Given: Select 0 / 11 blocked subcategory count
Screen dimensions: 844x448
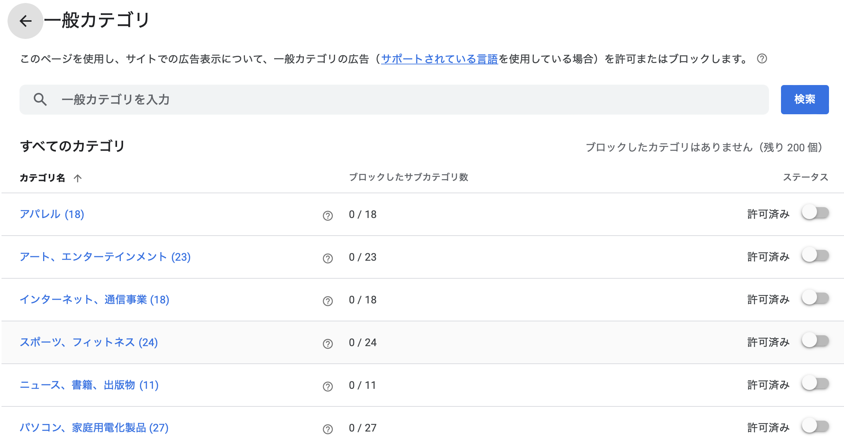Looking at the screenshot, I should point(362,385).
